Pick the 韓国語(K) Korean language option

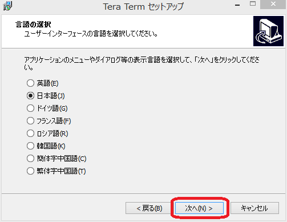(46, 146)
